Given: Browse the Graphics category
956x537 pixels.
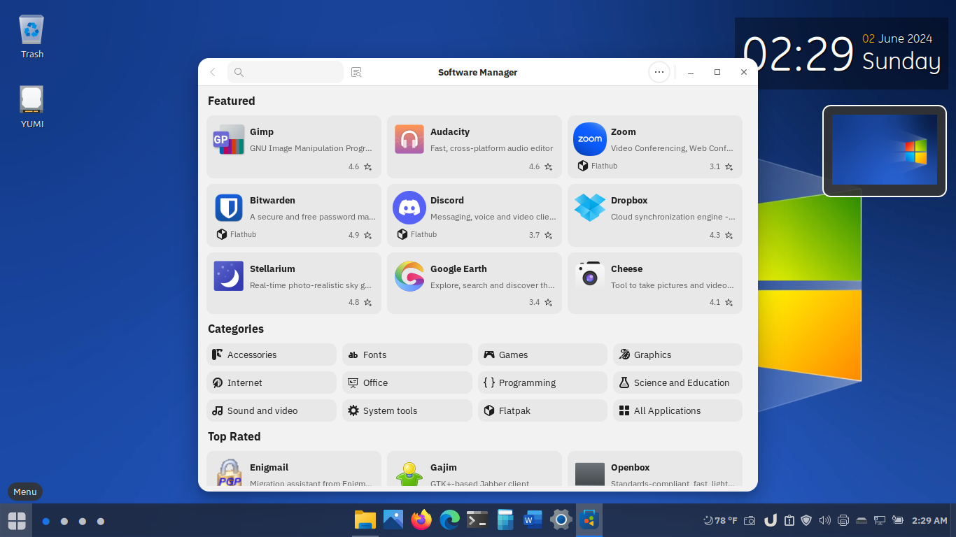Looking at the screenshot, I should click(x=677, y=355).
